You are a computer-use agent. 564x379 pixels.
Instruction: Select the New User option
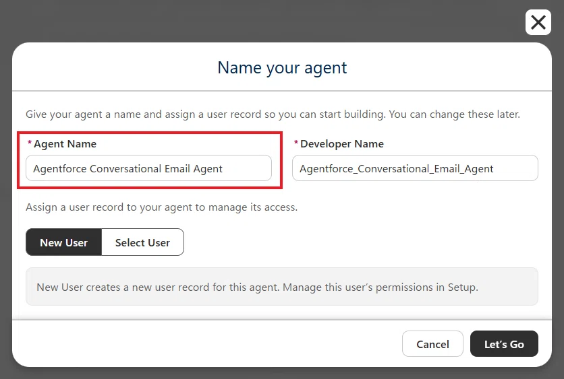(x=63, y=242)
